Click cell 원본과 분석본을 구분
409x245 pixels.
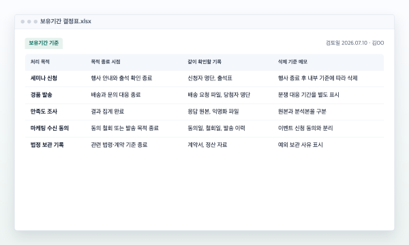click(302, 112)
